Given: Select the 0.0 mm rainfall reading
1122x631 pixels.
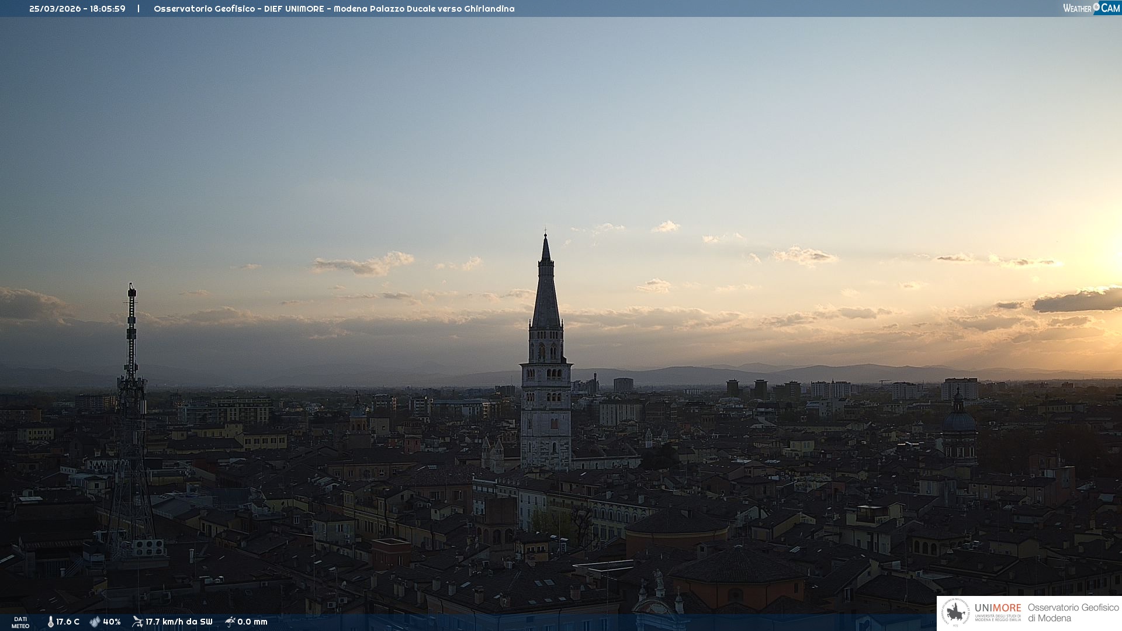Looking at the screenshot, I should click(252, 622).
